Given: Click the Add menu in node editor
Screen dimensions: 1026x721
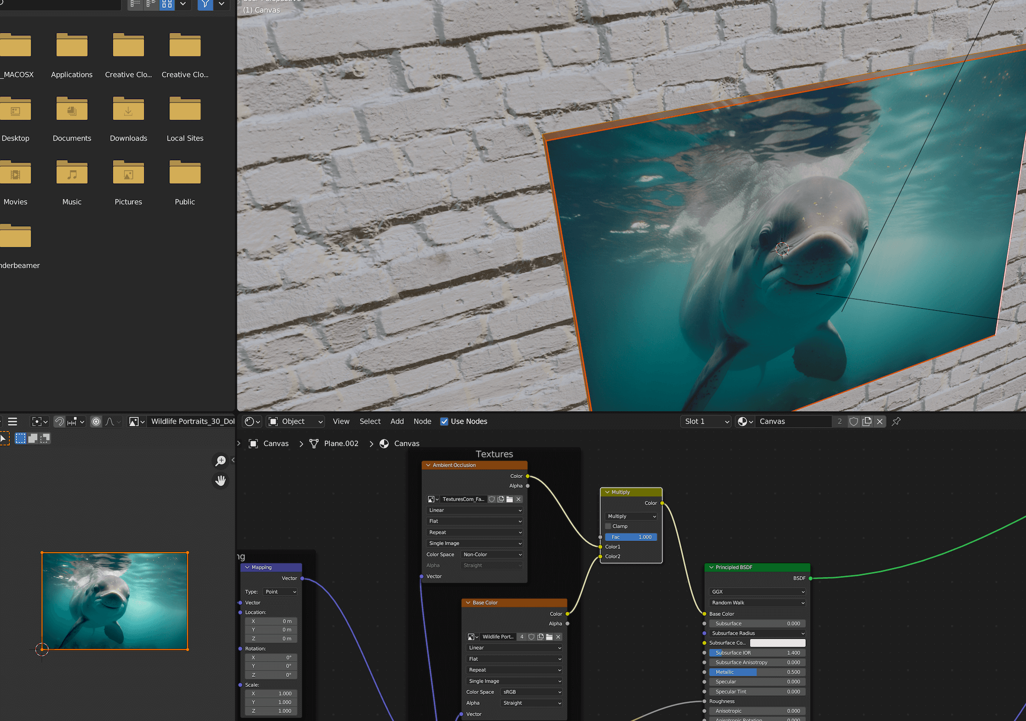Looking at the screenshot, I should point(397,422).
